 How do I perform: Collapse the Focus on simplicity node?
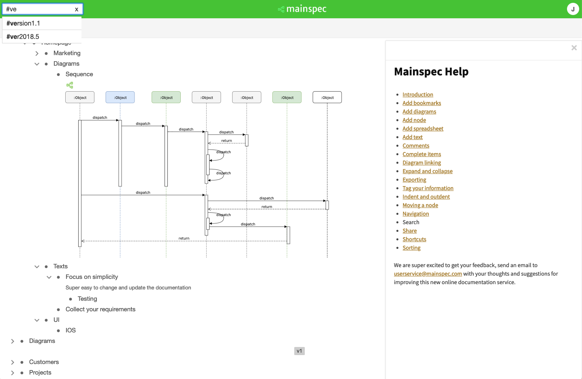point(49,277)
